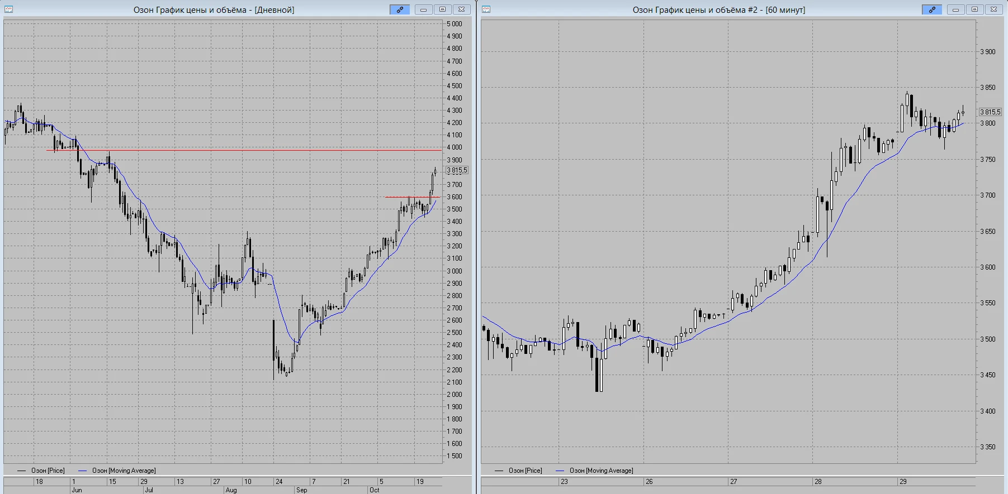The height and width of the screenshot is (494, 1008).
Task: Click the Jun month label on the daily time axis
Action: click(77, 490)
